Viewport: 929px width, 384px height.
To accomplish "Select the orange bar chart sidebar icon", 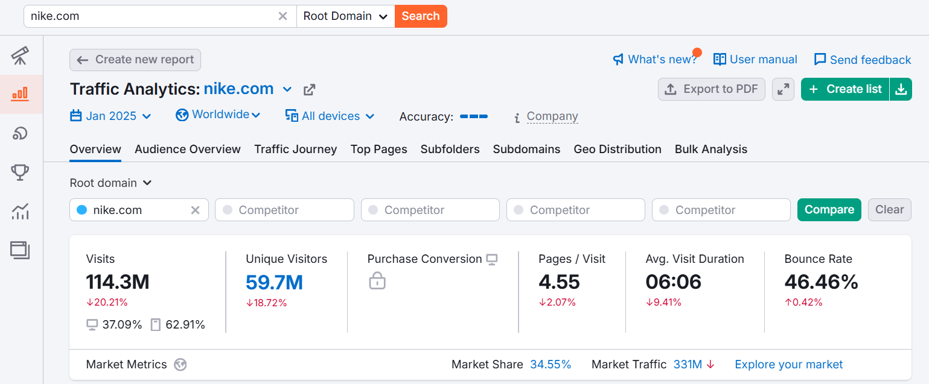I will pyautogui.click(x=21, y=94).
